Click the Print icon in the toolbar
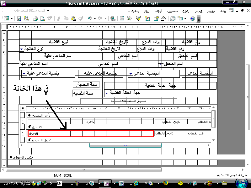Image resolution: width=251 pixels, height=188 pixels. [35, 18]
